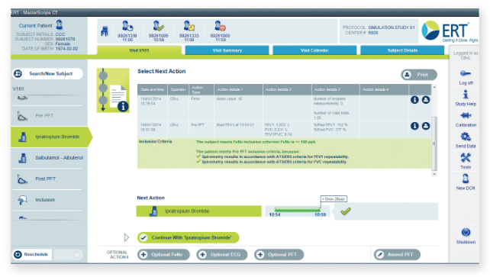Open the Calibration tool icon
490x277 pixels.
[x=466, y=115]
